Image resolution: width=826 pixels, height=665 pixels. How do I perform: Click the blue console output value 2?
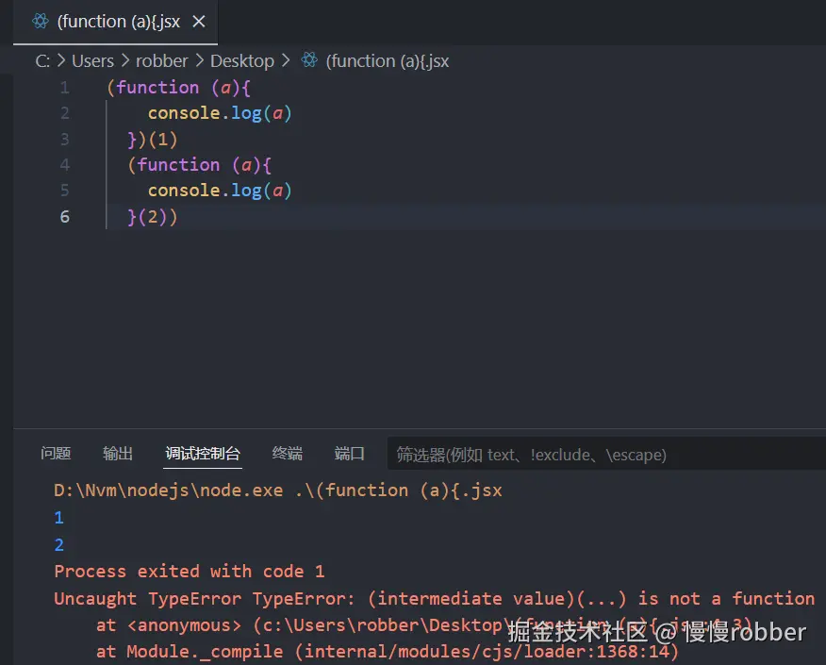(x=59, y=544)
